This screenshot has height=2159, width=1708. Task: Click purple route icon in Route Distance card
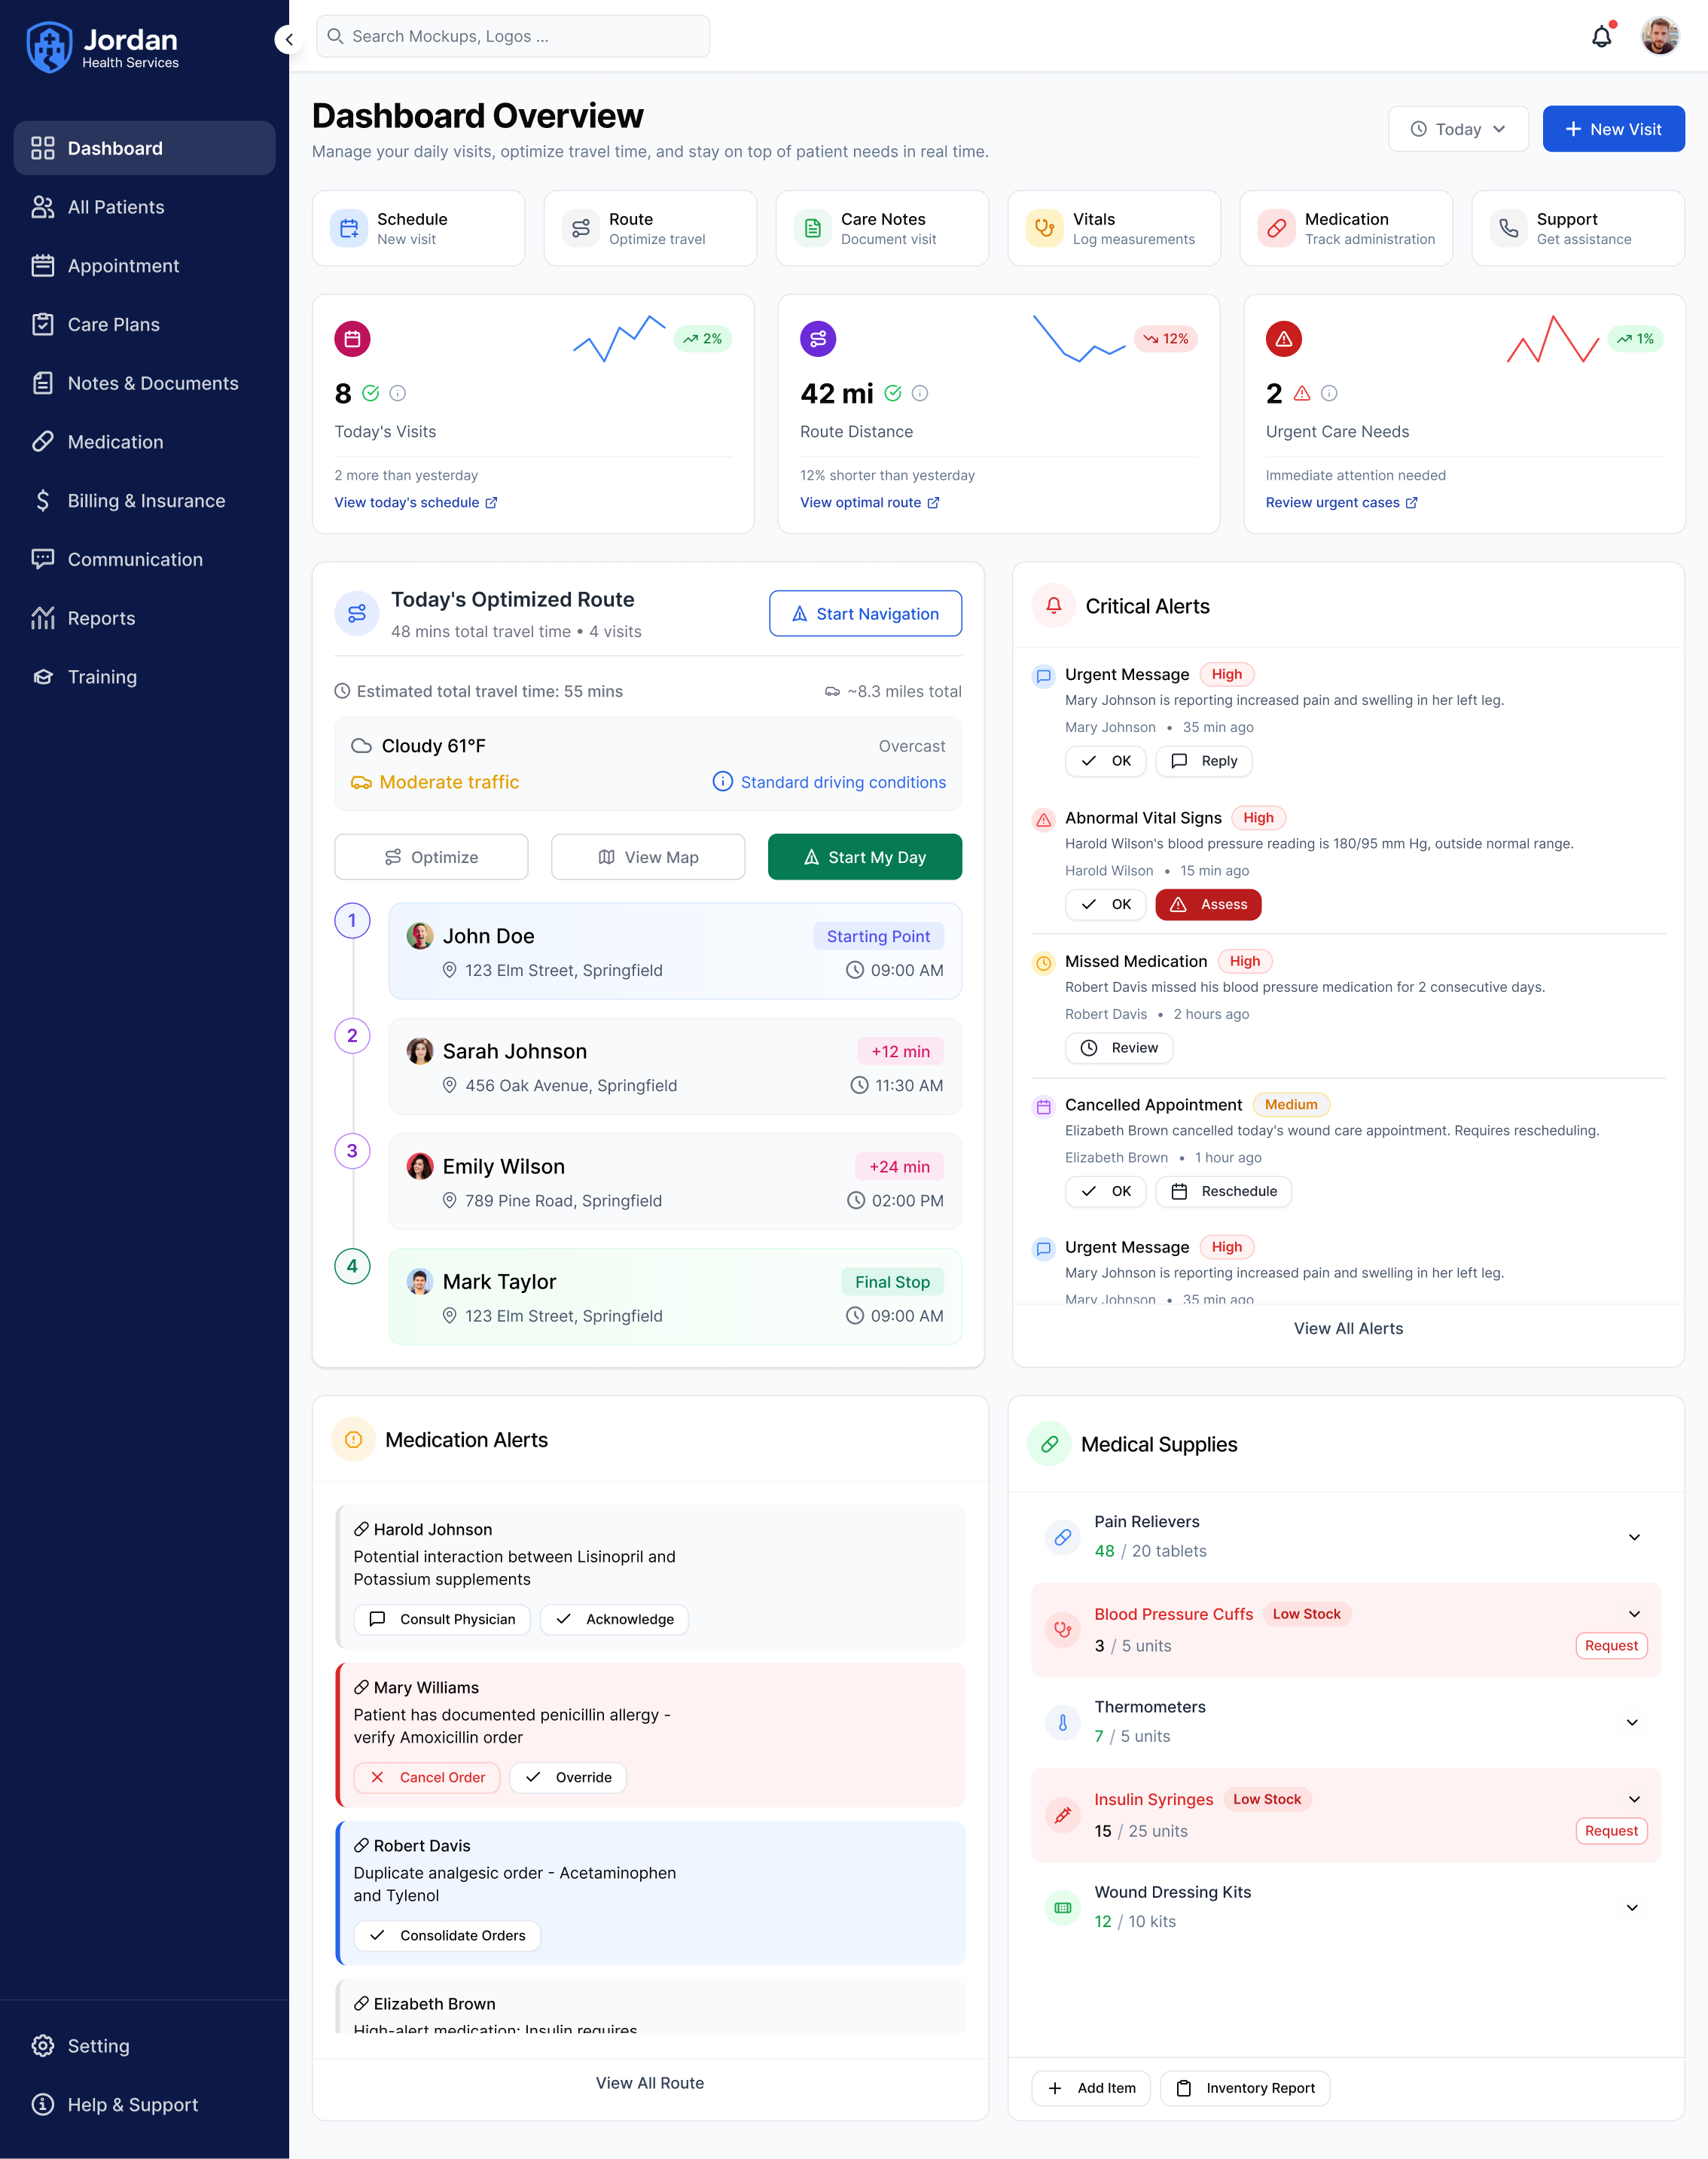click(818, 339)
